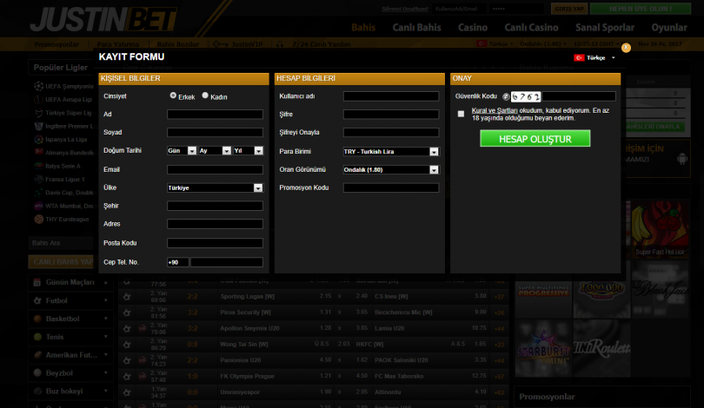
Task: Select the Erkek gender radio button
Action: (173, 95)
